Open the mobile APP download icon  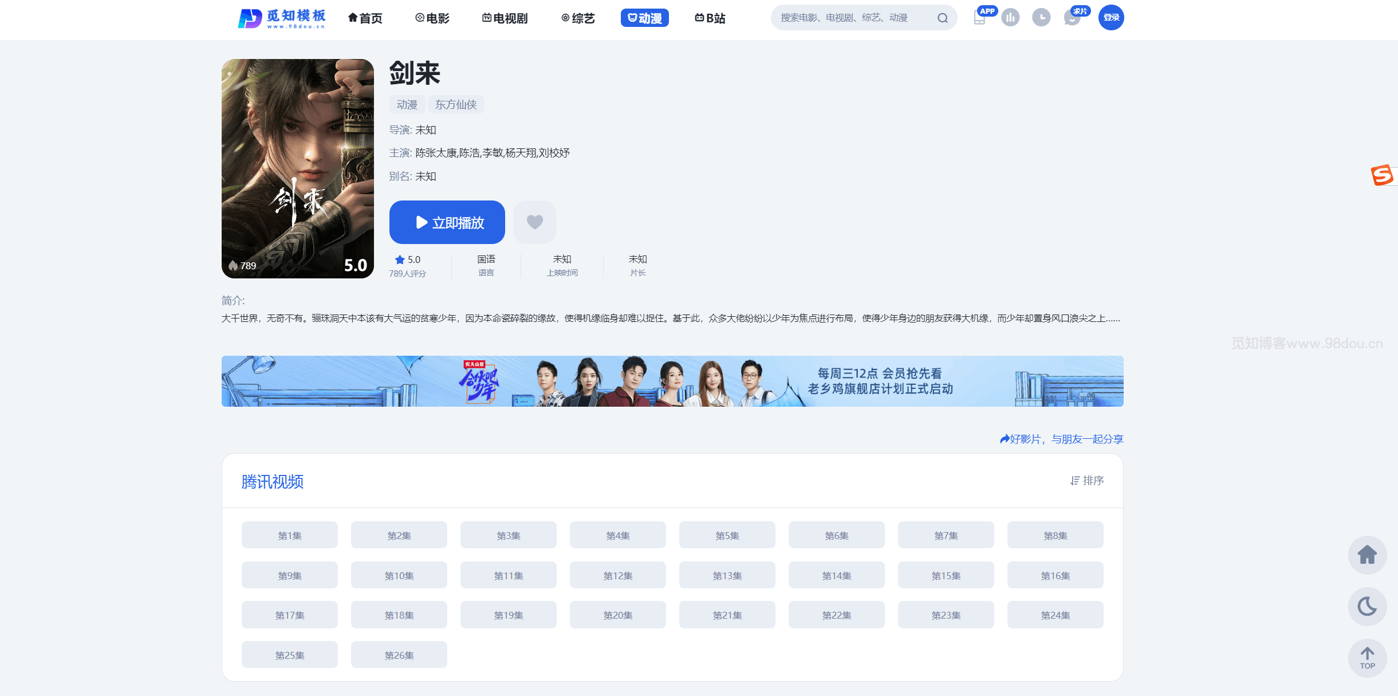click(980, 18)
